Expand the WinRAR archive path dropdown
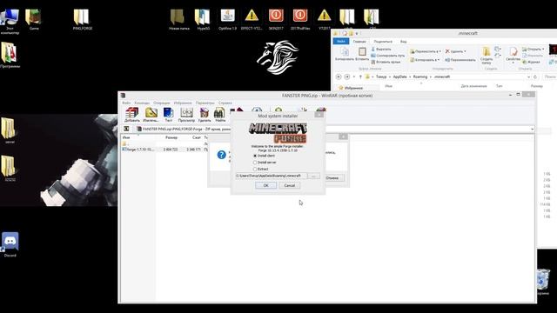The width and height of the screenshot is (557, 313). (532, 130)
